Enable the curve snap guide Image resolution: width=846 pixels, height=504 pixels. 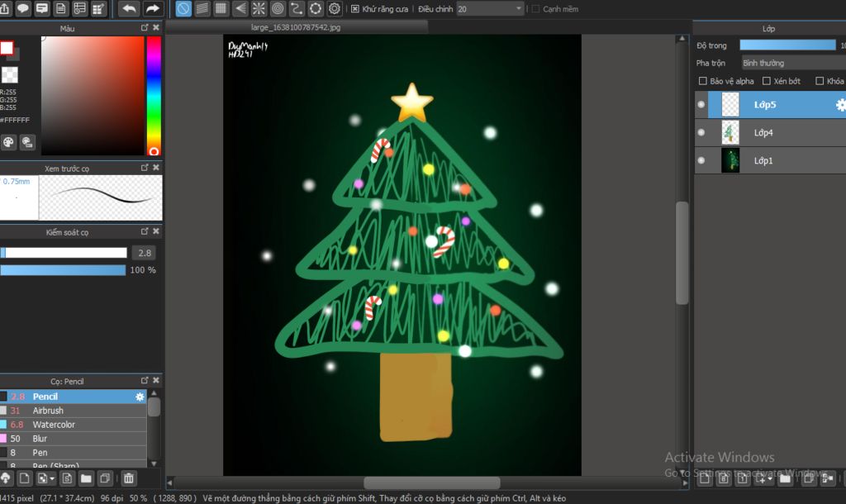[297, 8]
